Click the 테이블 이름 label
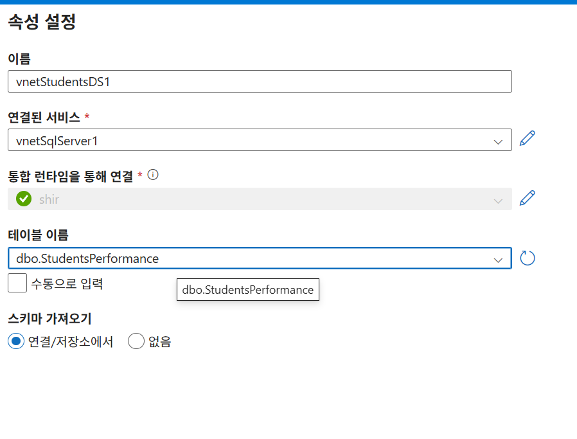577x439 pixels. click(x=39, y=235)
